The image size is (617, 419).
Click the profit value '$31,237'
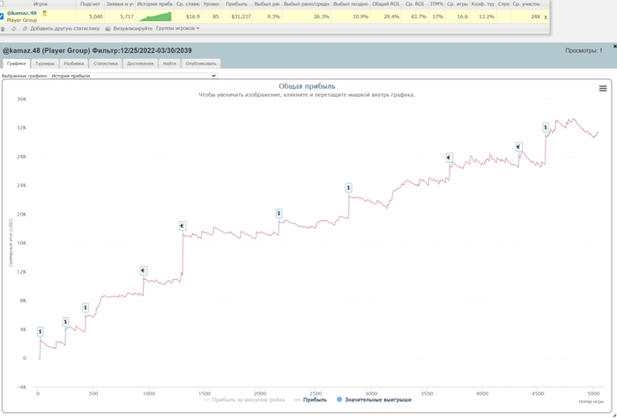point(242,17)
